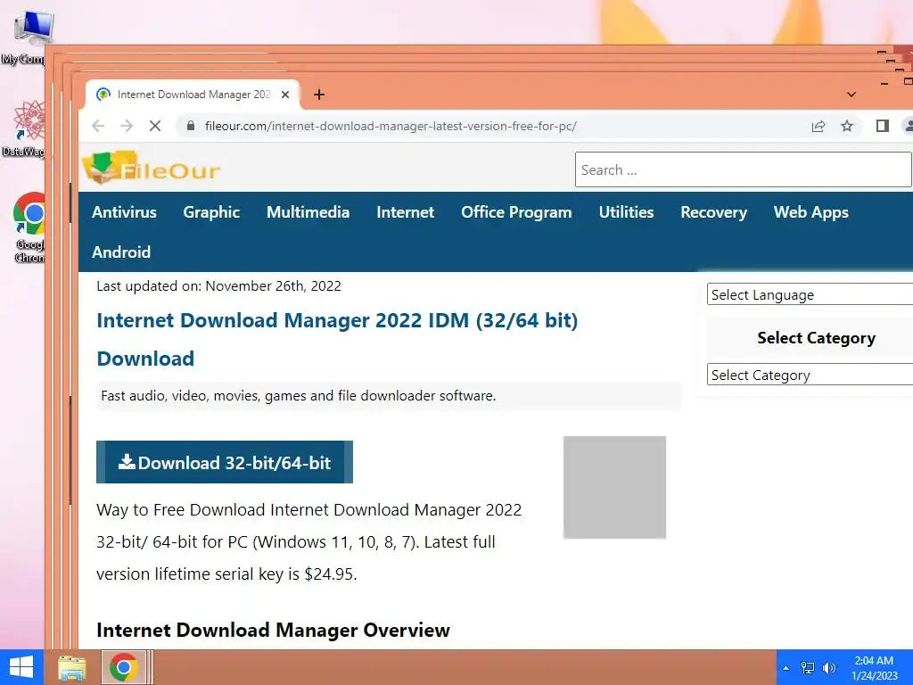The height and width of the screenshot is (685, 913).
Task: Click the volume speaker tray icon
Action: coord(828,667)
